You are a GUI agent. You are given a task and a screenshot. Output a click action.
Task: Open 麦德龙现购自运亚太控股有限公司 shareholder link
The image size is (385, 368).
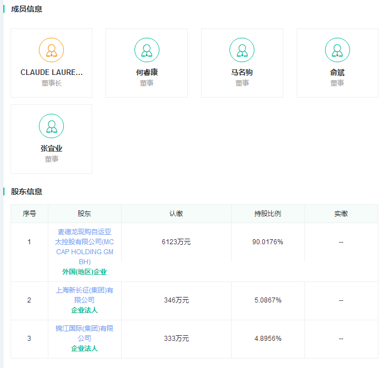pos(84,246)
